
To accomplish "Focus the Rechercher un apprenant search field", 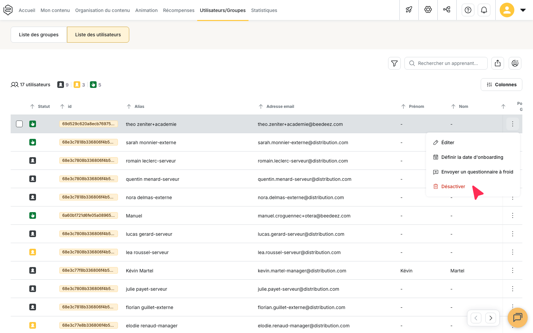I will coord(446,63).
